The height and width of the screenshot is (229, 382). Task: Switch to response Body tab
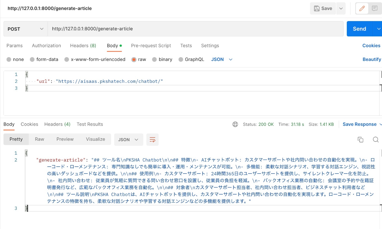coord(9,124)
